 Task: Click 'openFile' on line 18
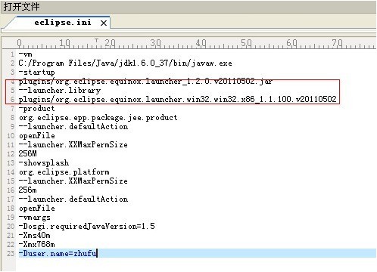[37, 209]
